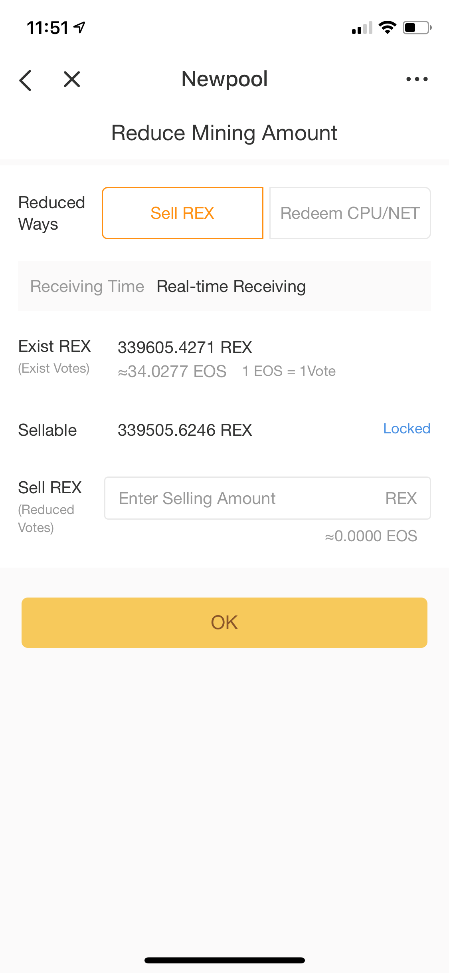Tap the Newpool page title
This screenshot has width=449, height=973.
pyautogui.click(x=224, y=79)
